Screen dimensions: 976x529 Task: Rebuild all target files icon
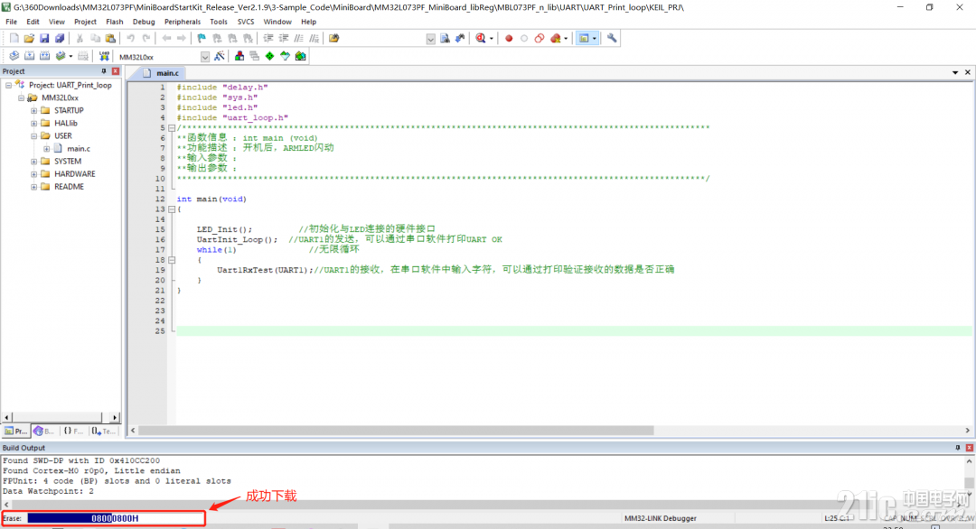click(x=45, y=56)
